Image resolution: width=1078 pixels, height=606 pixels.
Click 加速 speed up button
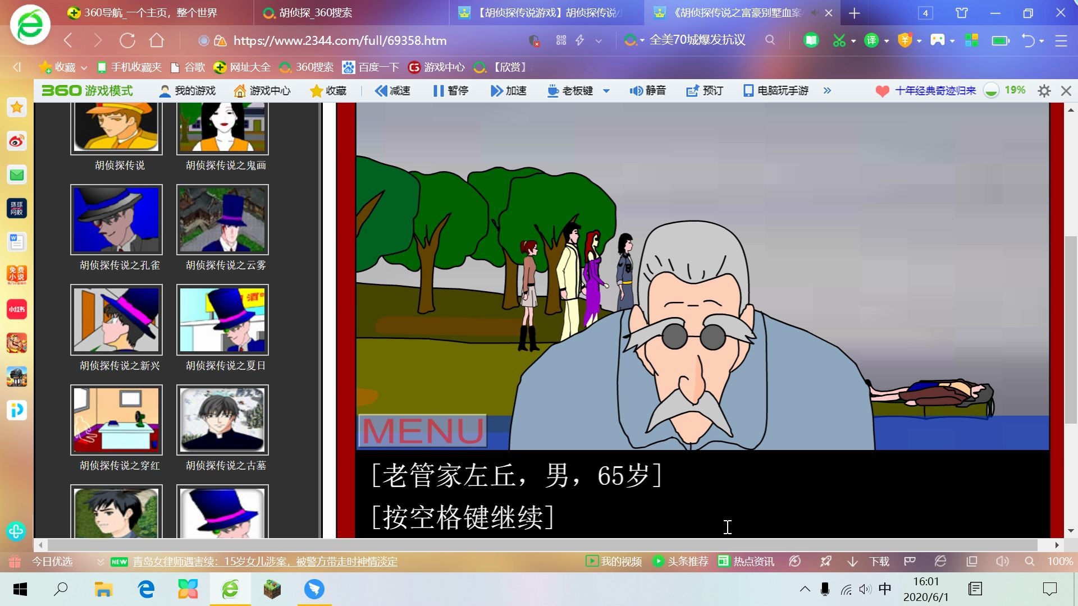click(x=508, y=90)
